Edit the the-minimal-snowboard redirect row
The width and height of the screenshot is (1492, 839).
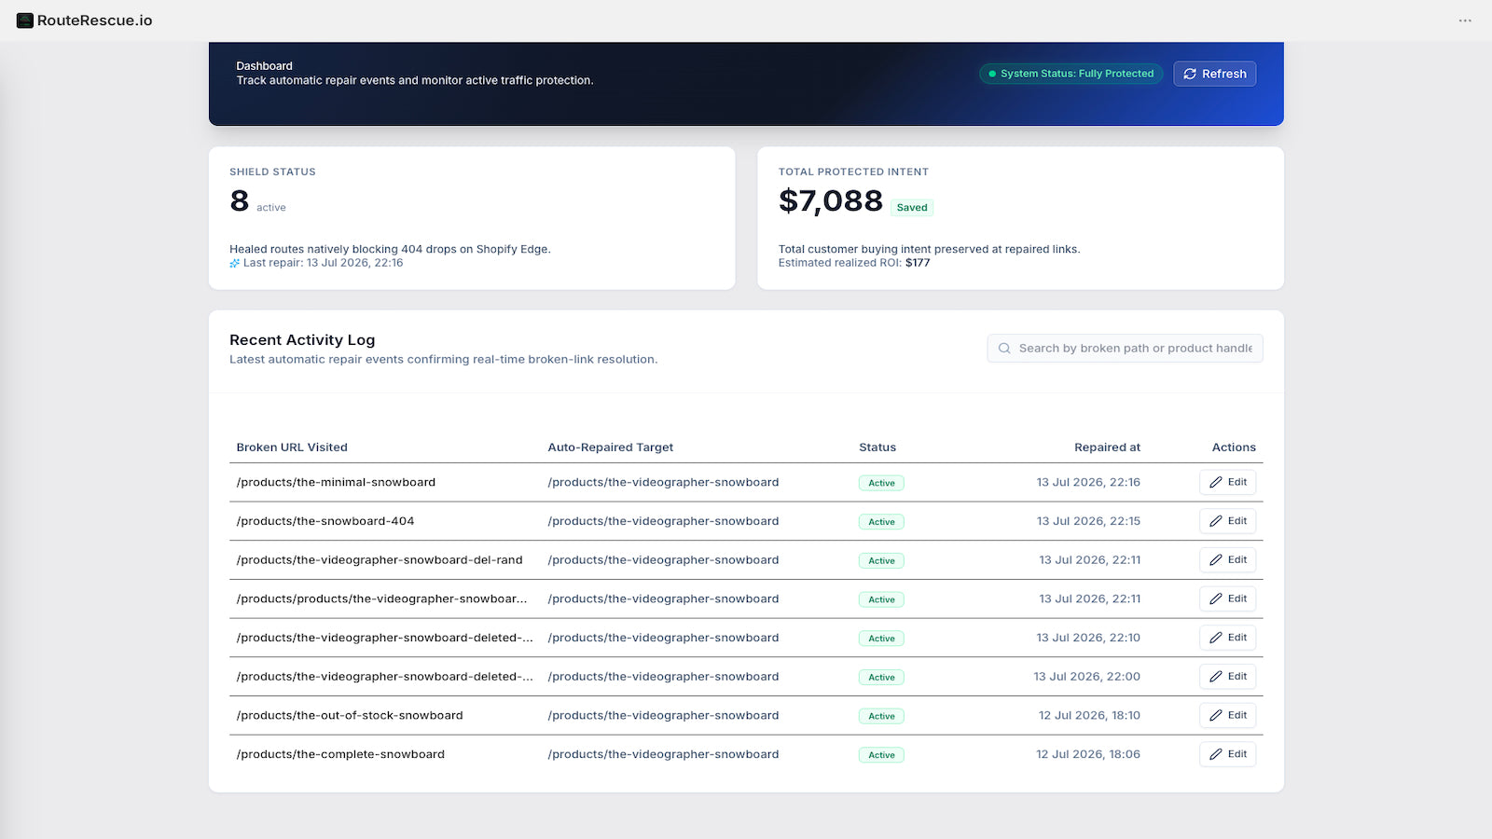[x=1227, y=482]
